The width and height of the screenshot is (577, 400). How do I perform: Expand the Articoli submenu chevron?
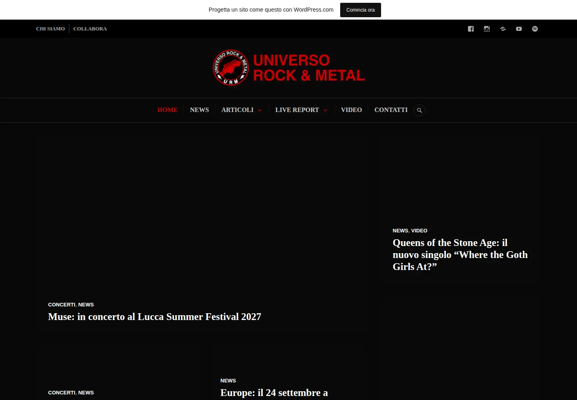pyautogui.click(x=260, y=110)
